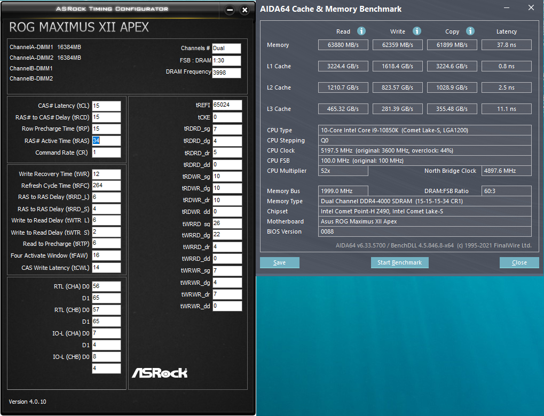Select the tWRRD_sg value field
This screenshot has width=544, height=416.
[227, 223]
